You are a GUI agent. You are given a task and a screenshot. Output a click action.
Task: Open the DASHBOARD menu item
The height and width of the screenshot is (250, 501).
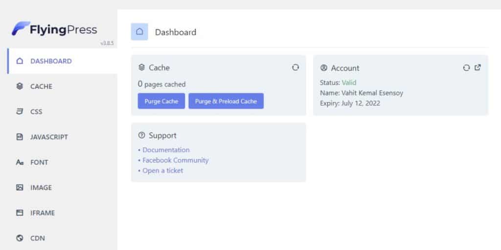point(63,61)
